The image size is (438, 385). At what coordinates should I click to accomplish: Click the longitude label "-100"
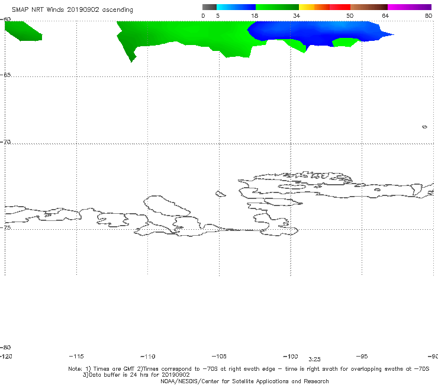[x=291, y=356]
